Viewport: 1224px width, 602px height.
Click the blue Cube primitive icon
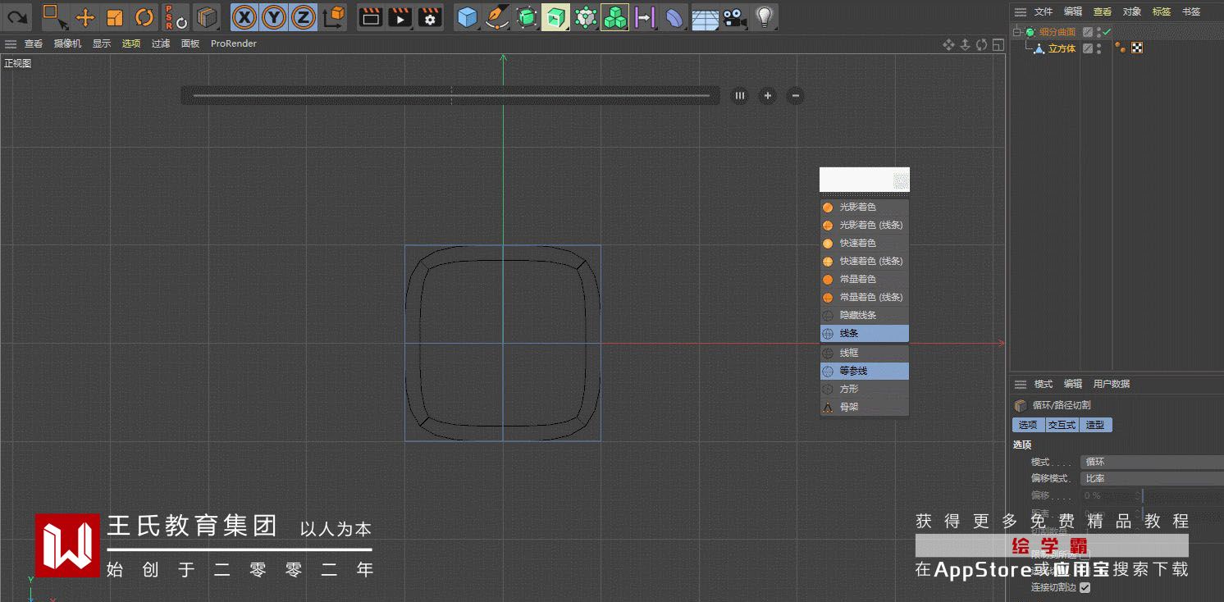coord(467,17)
